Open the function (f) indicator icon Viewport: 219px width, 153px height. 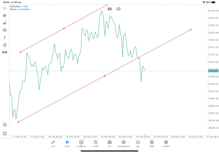click(5, 38)
